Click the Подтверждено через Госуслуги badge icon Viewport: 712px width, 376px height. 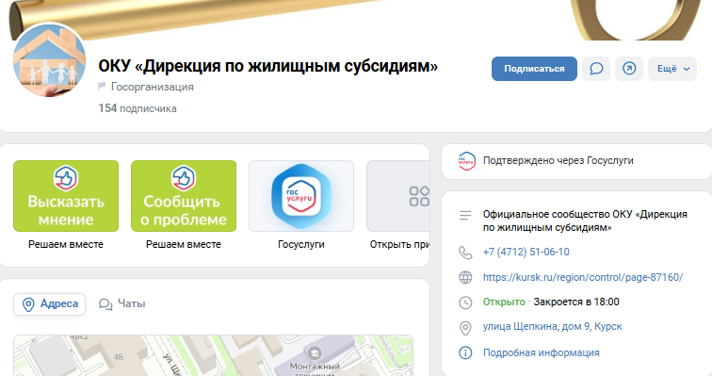click(x=466, y=161)
